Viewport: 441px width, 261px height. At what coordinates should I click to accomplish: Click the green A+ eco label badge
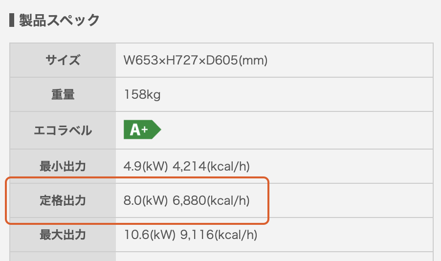(141, 130)
